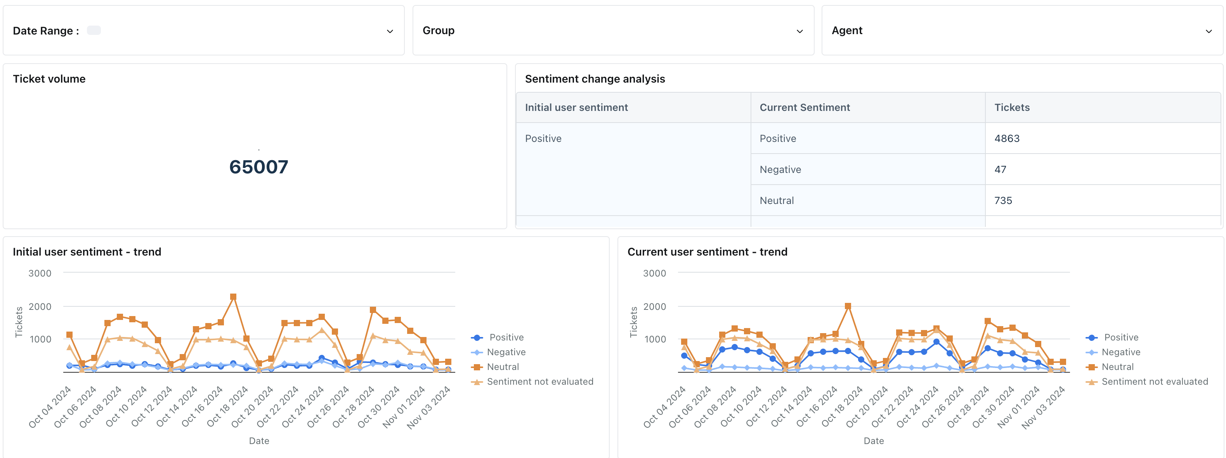
Task: Toggle Negative series in Current sentiment legend
Action: [x=1120, y=352]
